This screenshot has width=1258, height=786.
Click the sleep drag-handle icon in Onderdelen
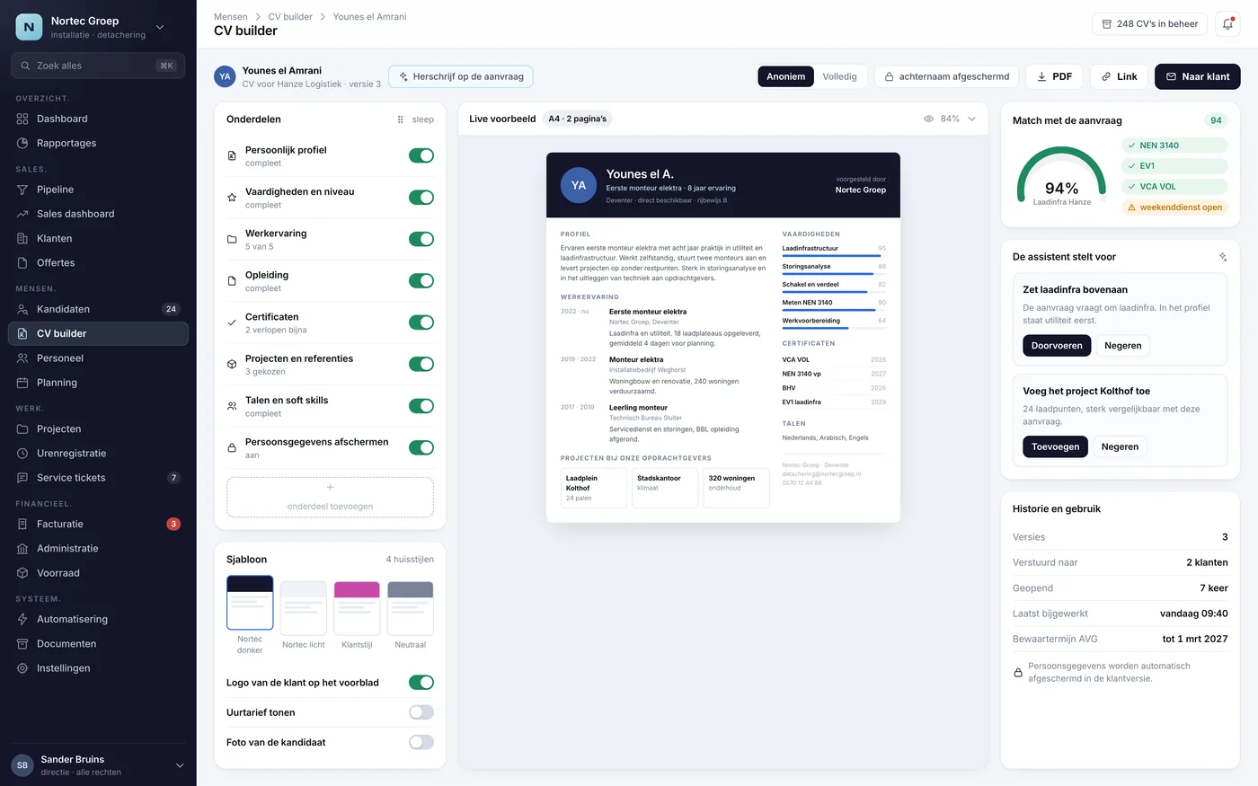(401, 119)
